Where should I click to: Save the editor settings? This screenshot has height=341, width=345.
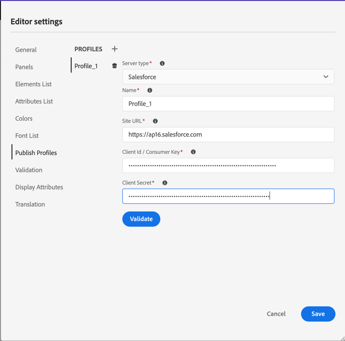coord(318,314)
